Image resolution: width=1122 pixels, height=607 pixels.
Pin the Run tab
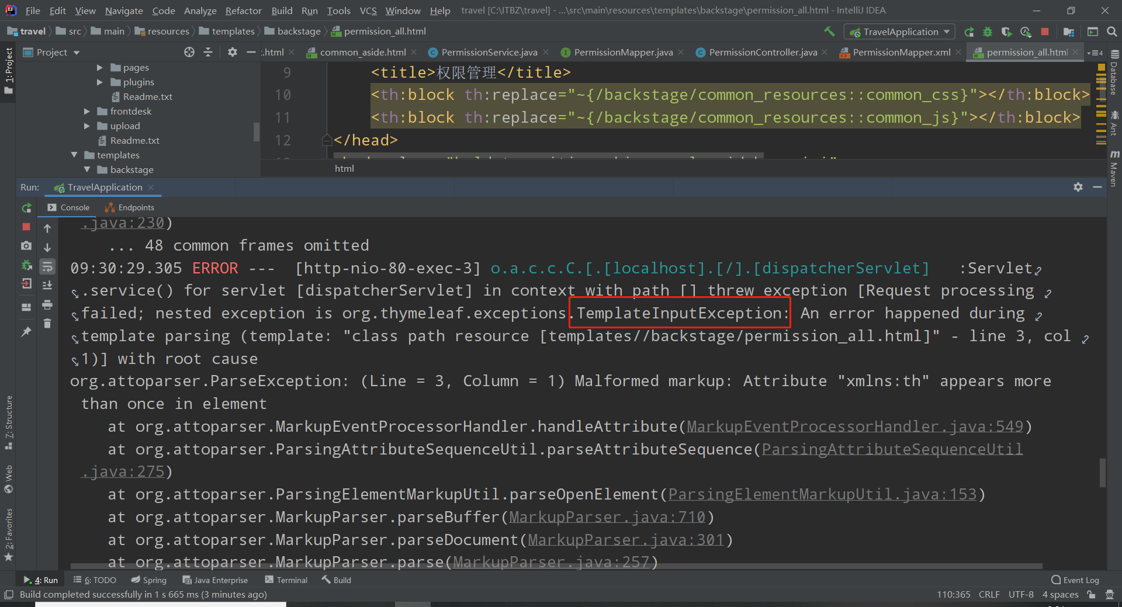point(26,331)
